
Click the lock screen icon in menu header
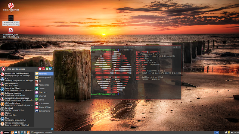(44, 69)
